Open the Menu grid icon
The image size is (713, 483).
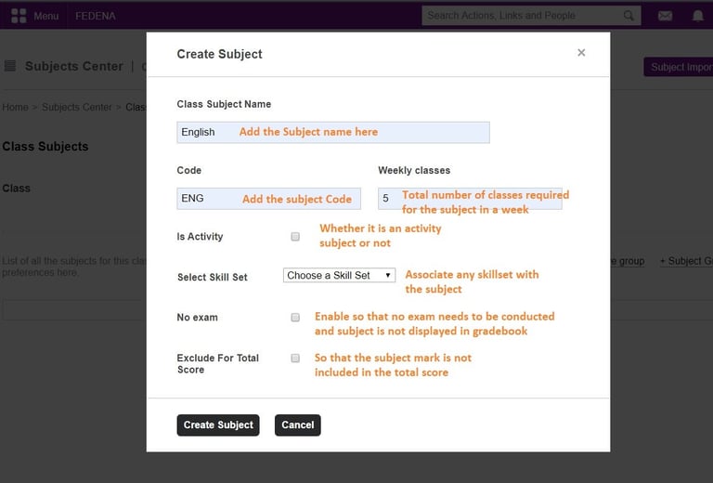tap(19, 16)
